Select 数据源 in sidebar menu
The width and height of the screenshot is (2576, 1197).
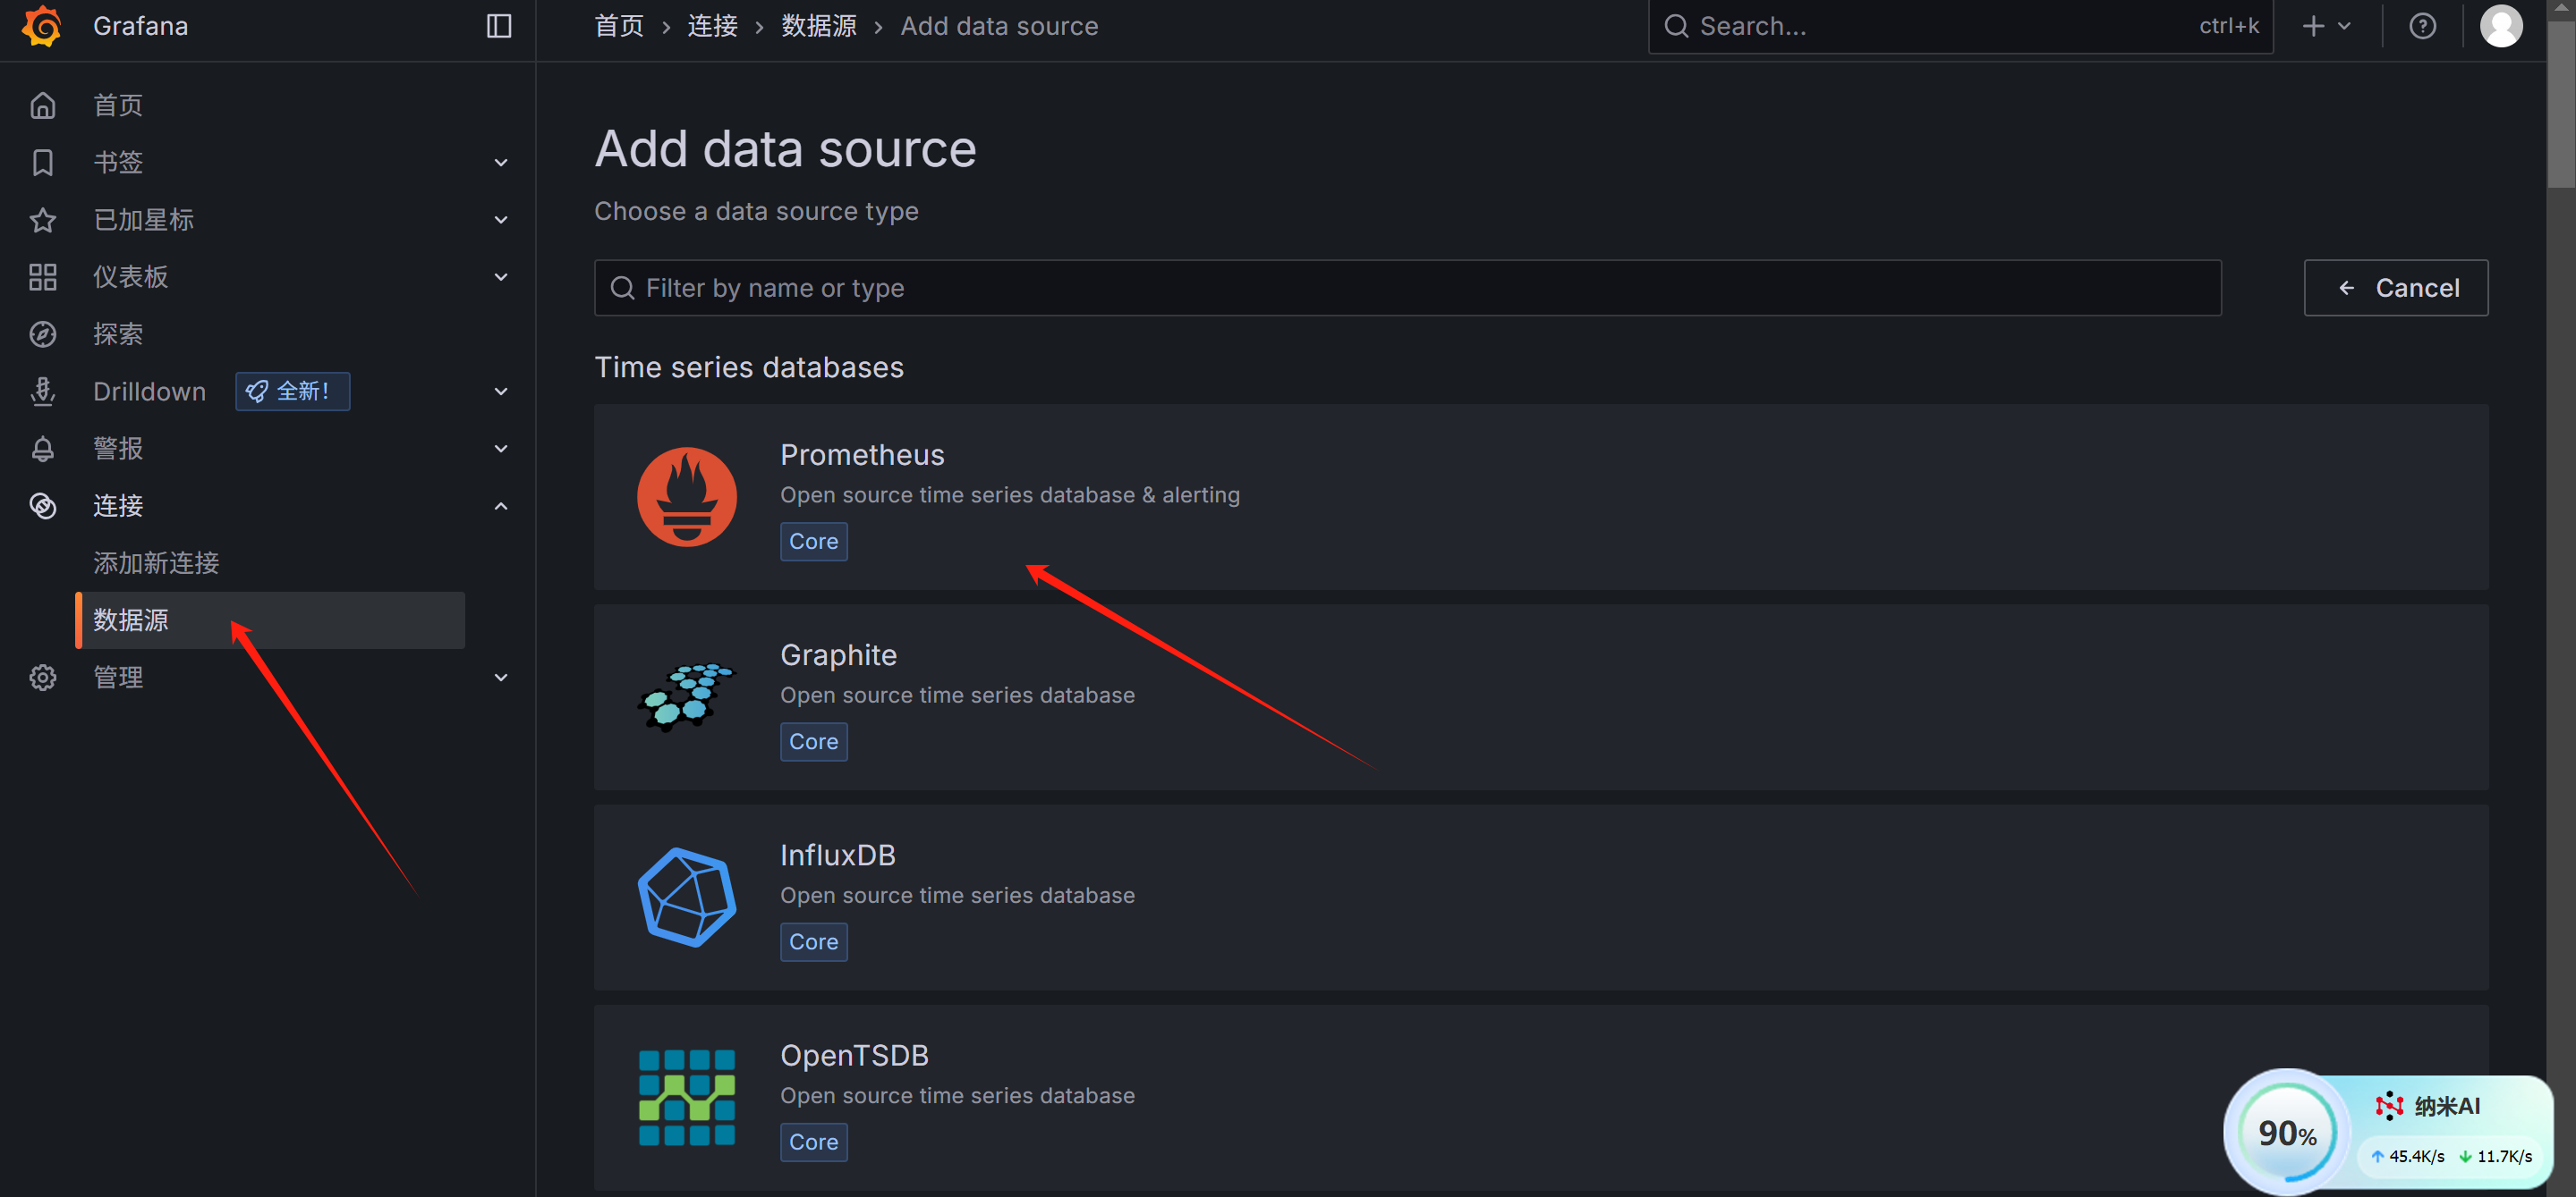click(x=131, y=620)
